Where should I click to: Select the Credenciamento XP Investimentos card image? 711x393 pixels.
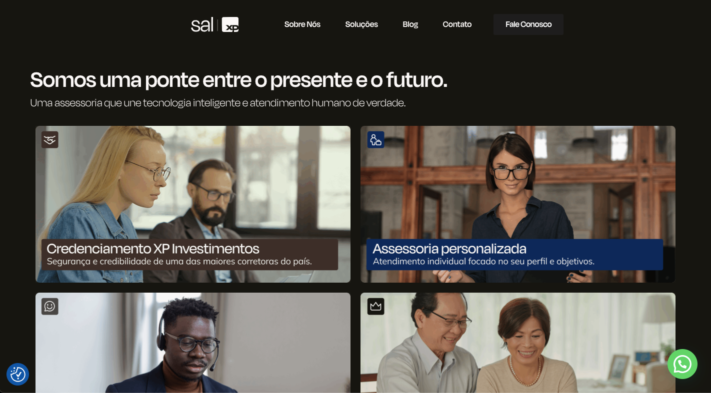pos(193,204)
